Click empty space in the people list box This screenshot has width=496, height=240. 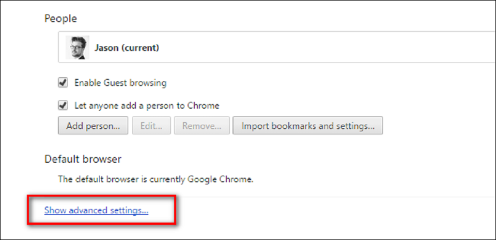[320, 48]
